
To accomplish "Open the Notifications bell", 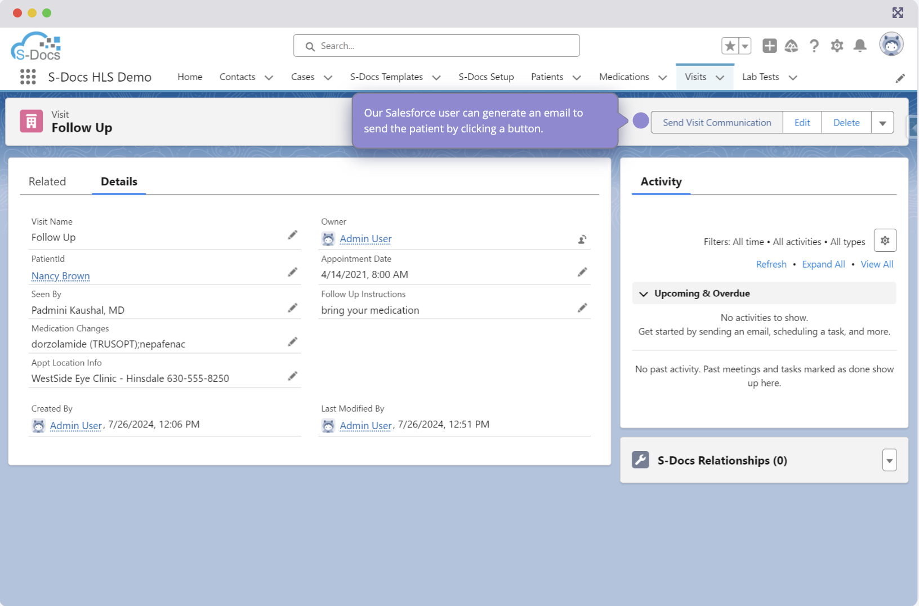I will [x=860, y=46].
